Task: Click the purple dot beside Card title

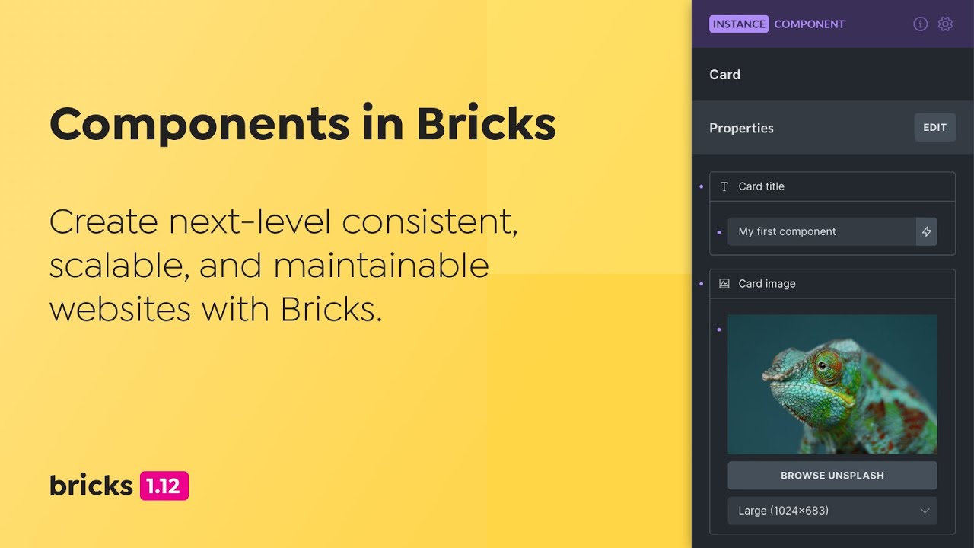Action: click(x=701, y=186)
